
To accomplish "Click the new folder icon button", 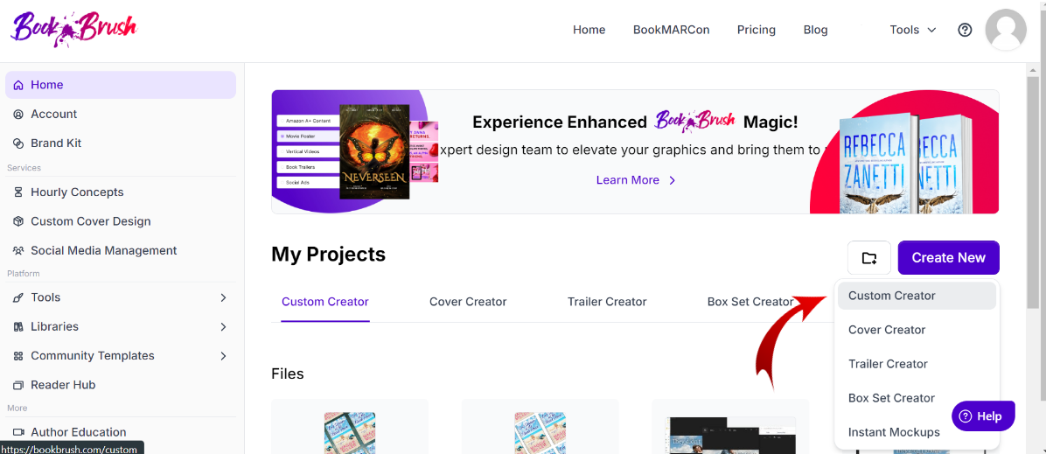I will coord(869,258).
